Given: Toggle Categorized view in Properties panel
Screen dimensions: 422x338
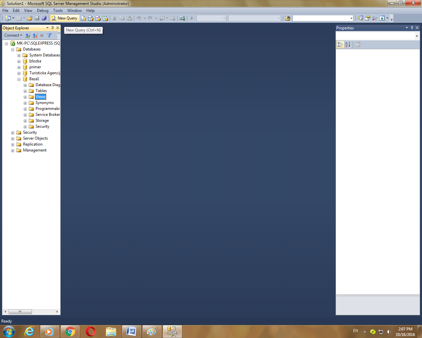Looking at the screenshot, I should pyautogui.click(x=340, y=45).
